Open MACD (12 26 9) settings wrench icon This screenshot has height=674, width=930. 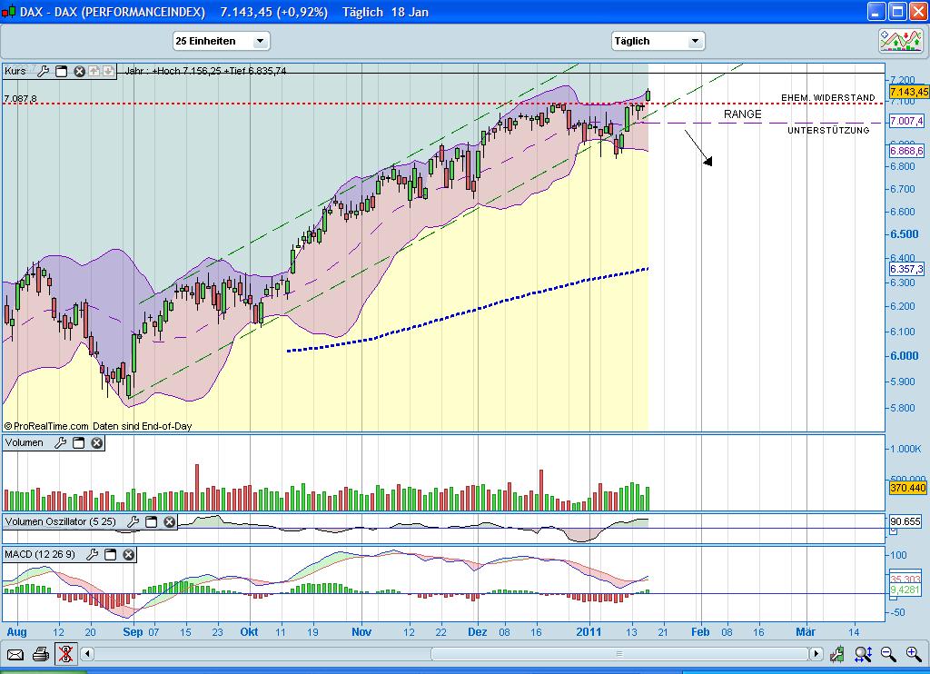[x=92, y=554]
